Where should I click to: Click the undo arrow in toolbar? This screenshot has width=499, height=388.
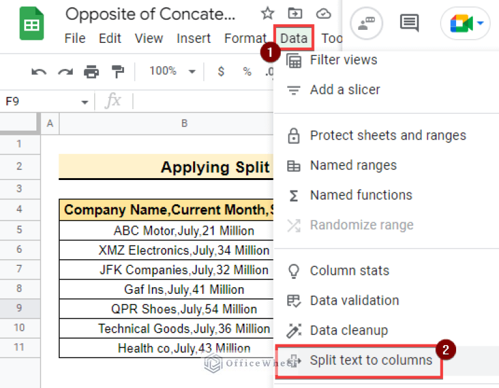coord(39,71)
